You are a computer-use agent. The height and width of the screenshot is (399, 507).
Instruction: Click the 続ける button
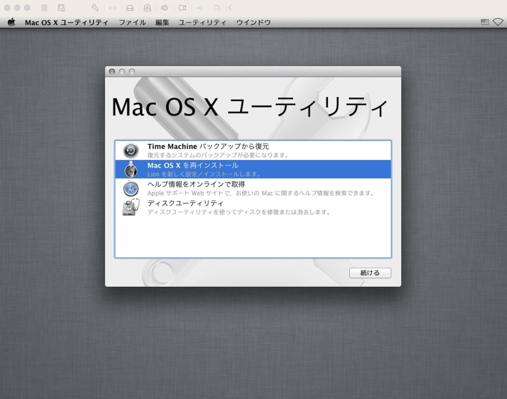[370, 273]
